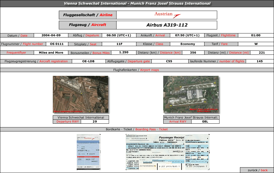
Task: Click the Datum / Date label
Action: point(17,35)
